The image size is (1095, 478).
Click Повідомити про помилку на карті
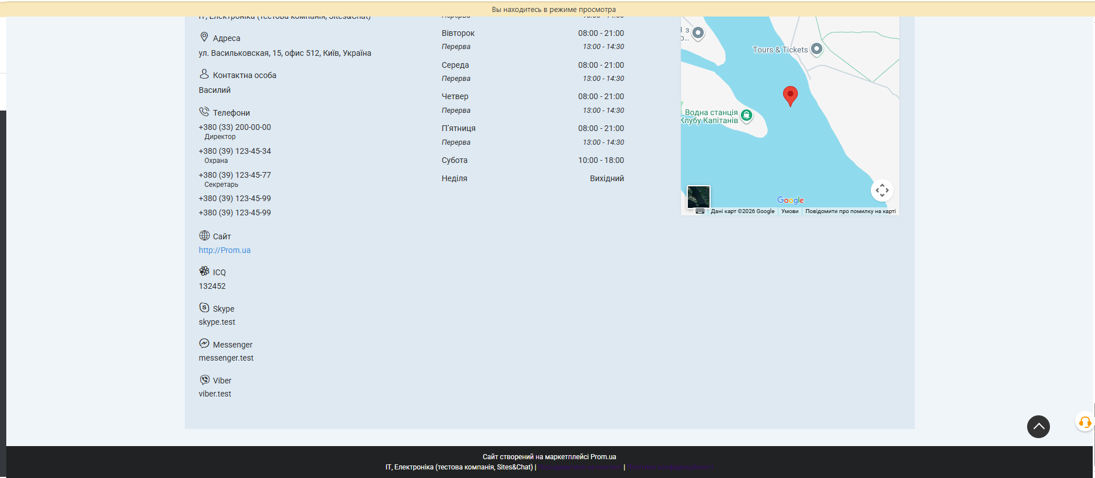pos(850,211)
